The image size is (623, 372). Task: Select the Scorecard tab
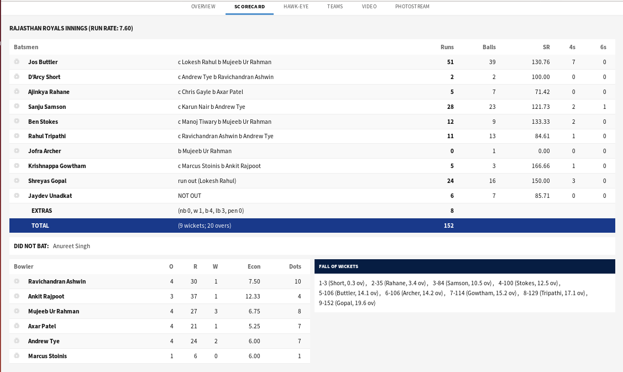249,7
